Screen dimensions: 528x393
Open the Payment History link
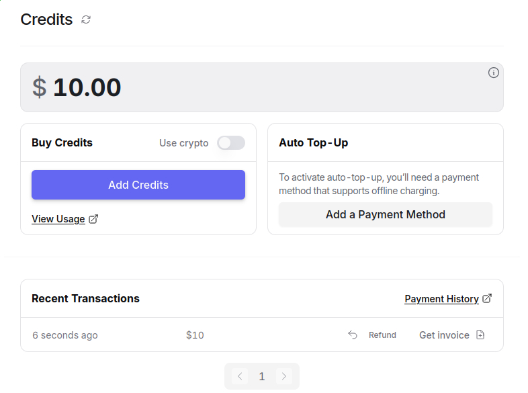tap(441, 299)
